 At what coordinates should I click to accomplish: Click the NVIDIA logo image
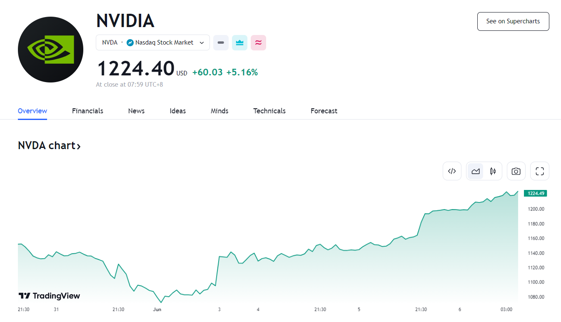50,50
